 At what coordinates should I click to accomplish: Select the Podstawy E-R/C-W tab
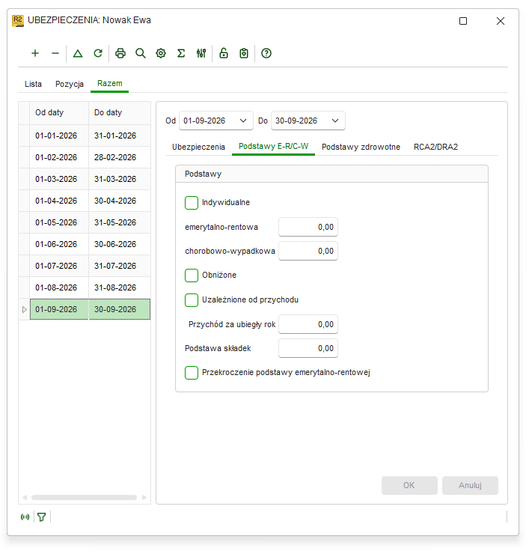tap(273, 146)
